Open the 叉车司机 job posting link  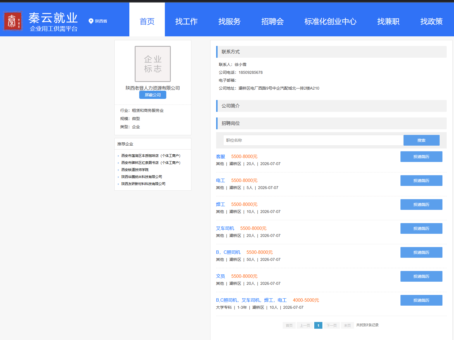tap(225, 228)
